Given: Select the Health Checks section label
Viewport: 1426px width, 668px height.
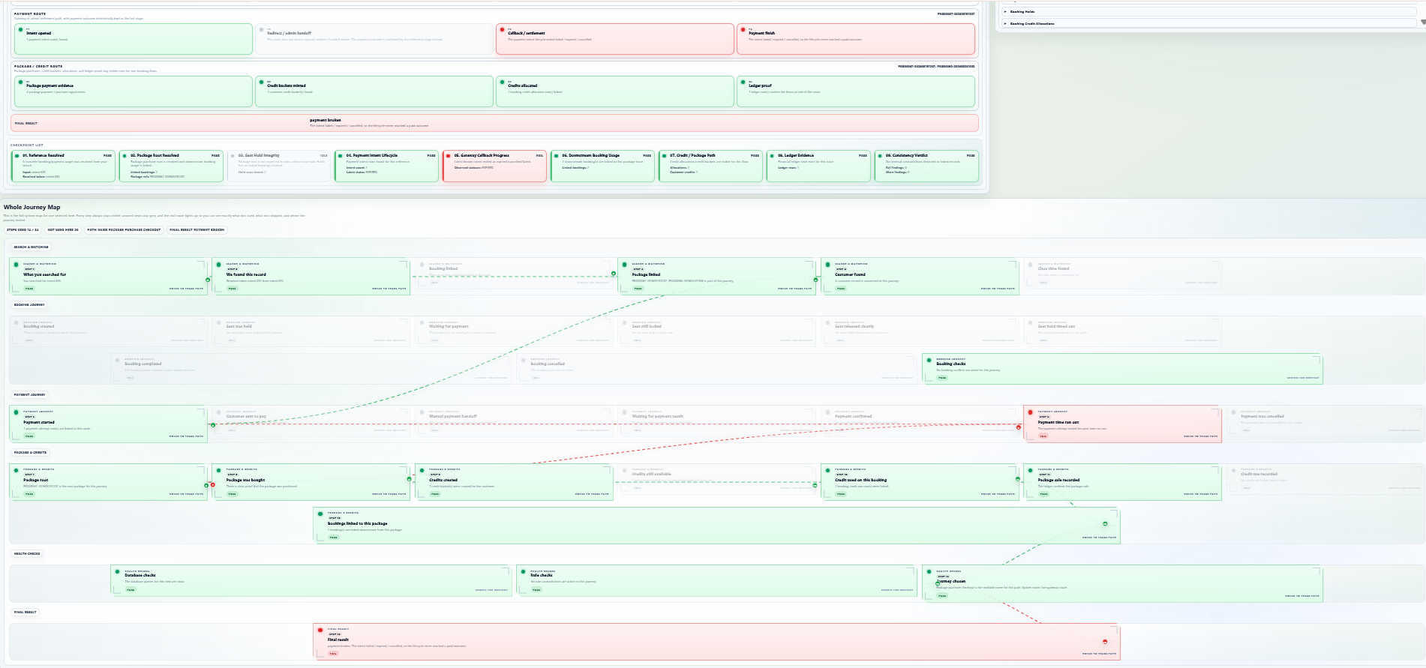Looking at the screenshot, I should (x=27, y=554).
